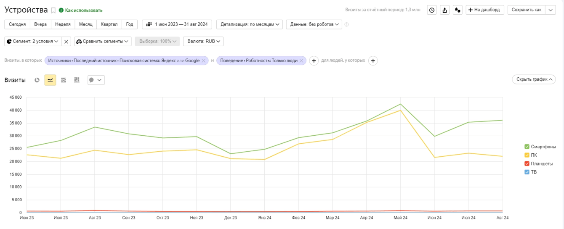Click the bookmark icon beside Устройства
The height and width of the screenshot is (229, 564).
pos(53,10)
